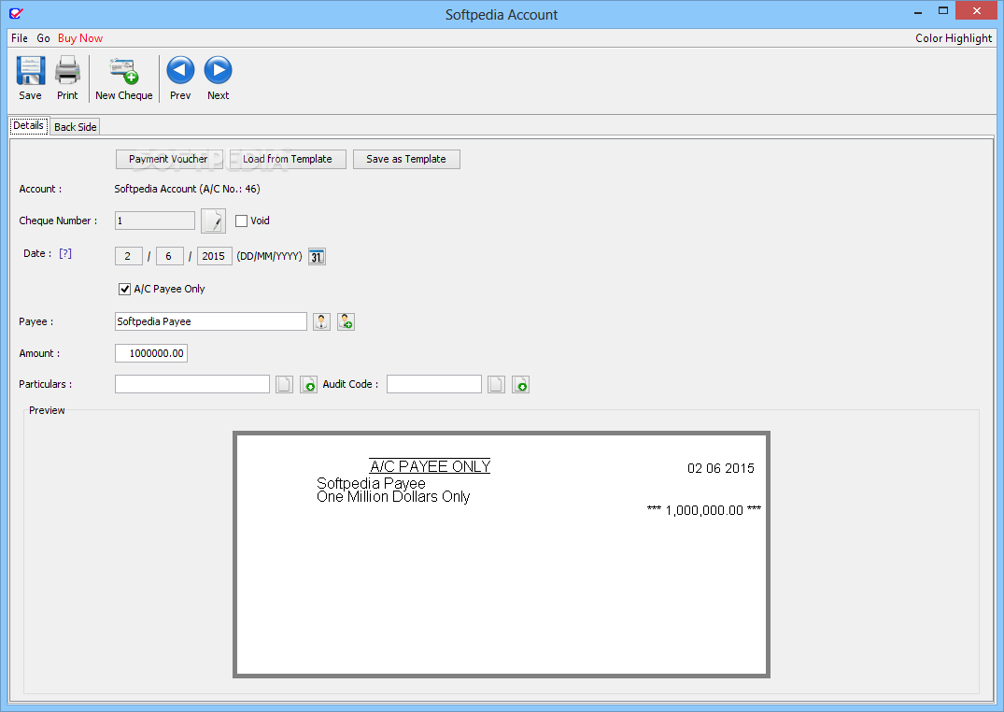The height and width of the screenshot is (712, 1004).
Task: Open the calendar date picker icon
Action: (x=317, y=256)
